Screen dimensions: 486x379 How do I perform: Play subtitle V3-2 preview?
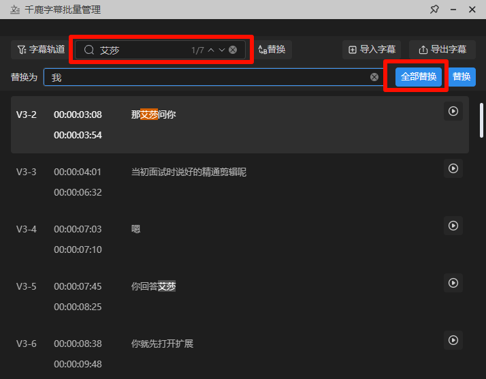[x=453, y=111]
